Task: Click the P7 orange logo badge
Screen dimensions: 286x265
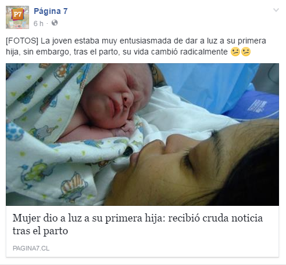Action: [x=17, y=14]
